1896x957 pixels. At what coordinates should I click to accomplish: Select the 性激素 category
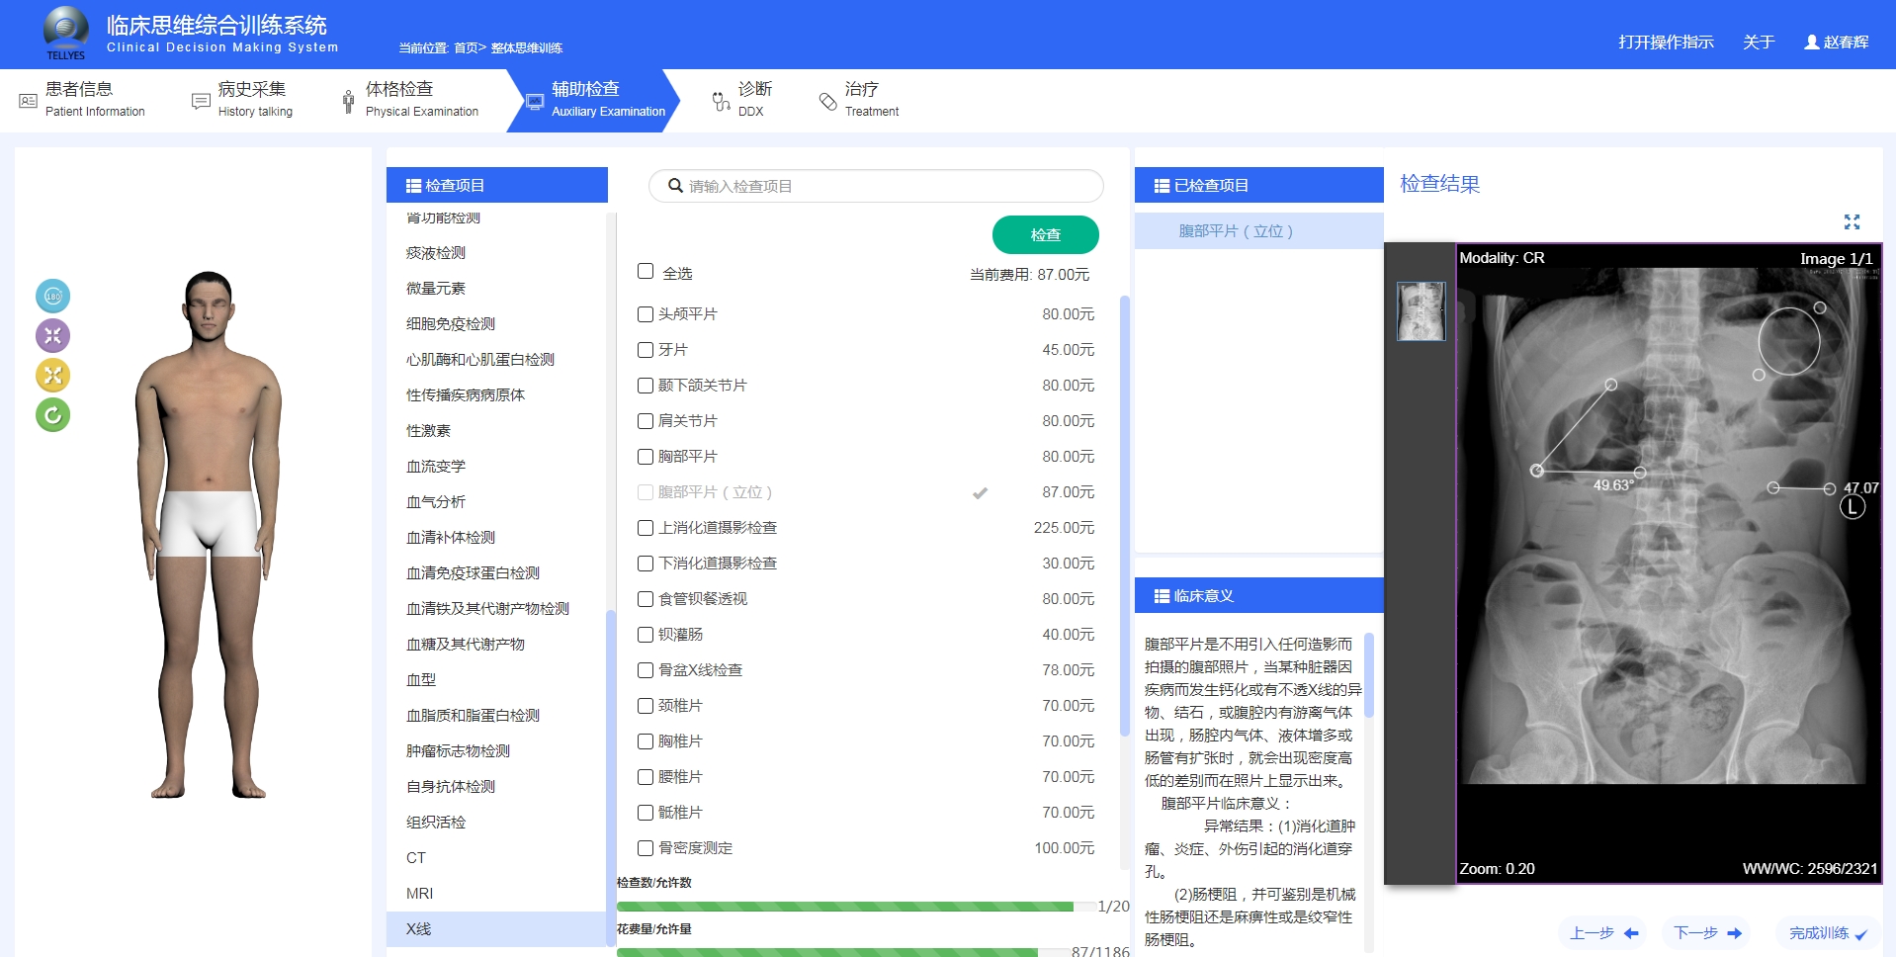[x=496, y=431]
